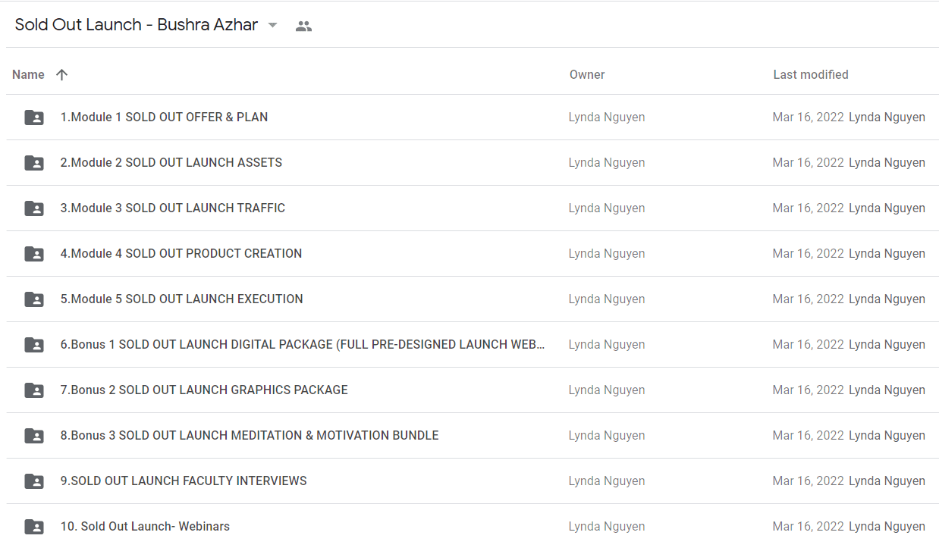Select 2.Module 2 SOLD OUT LAUNCH ASSETS
This screenshot has width=939, height=548.
(171, 162)
